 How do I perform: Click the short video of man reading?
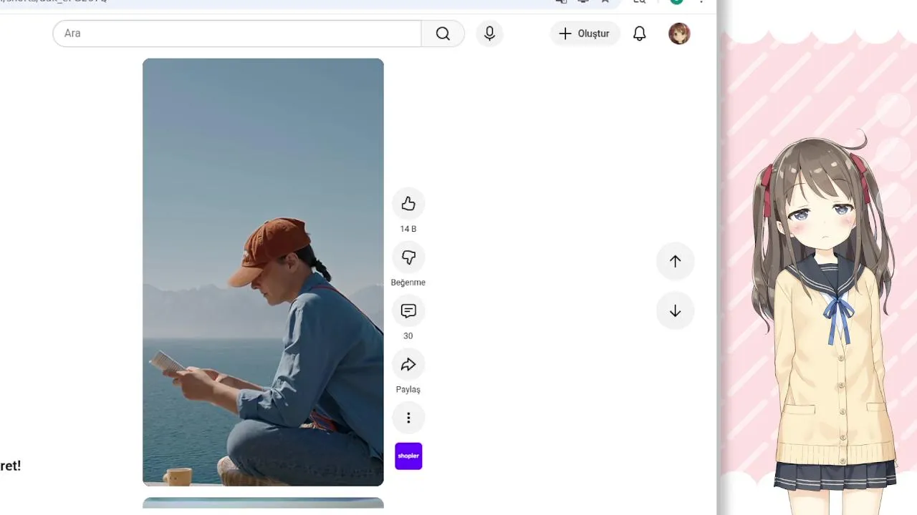coord(263,272)
